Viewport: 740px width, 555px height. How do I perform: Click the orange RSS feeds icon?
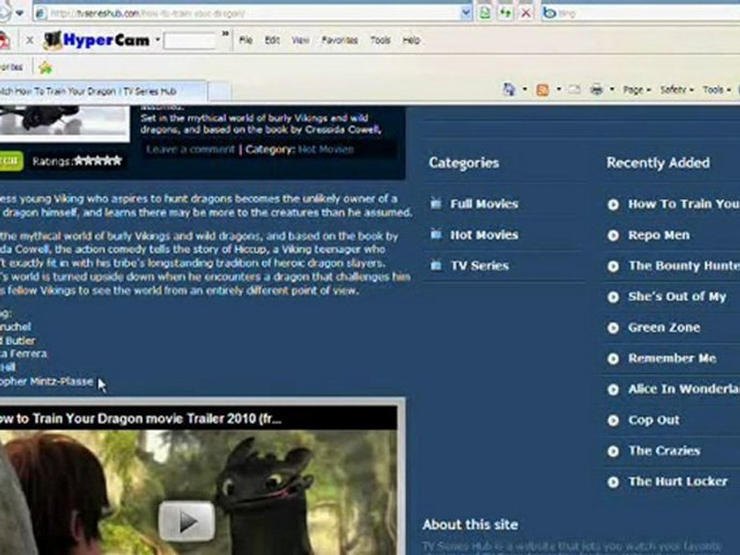(543, 89)
